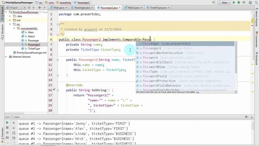Close the Passenger2.java tab
This screenshot has width=259, height=146.
[x=120, y=8]
